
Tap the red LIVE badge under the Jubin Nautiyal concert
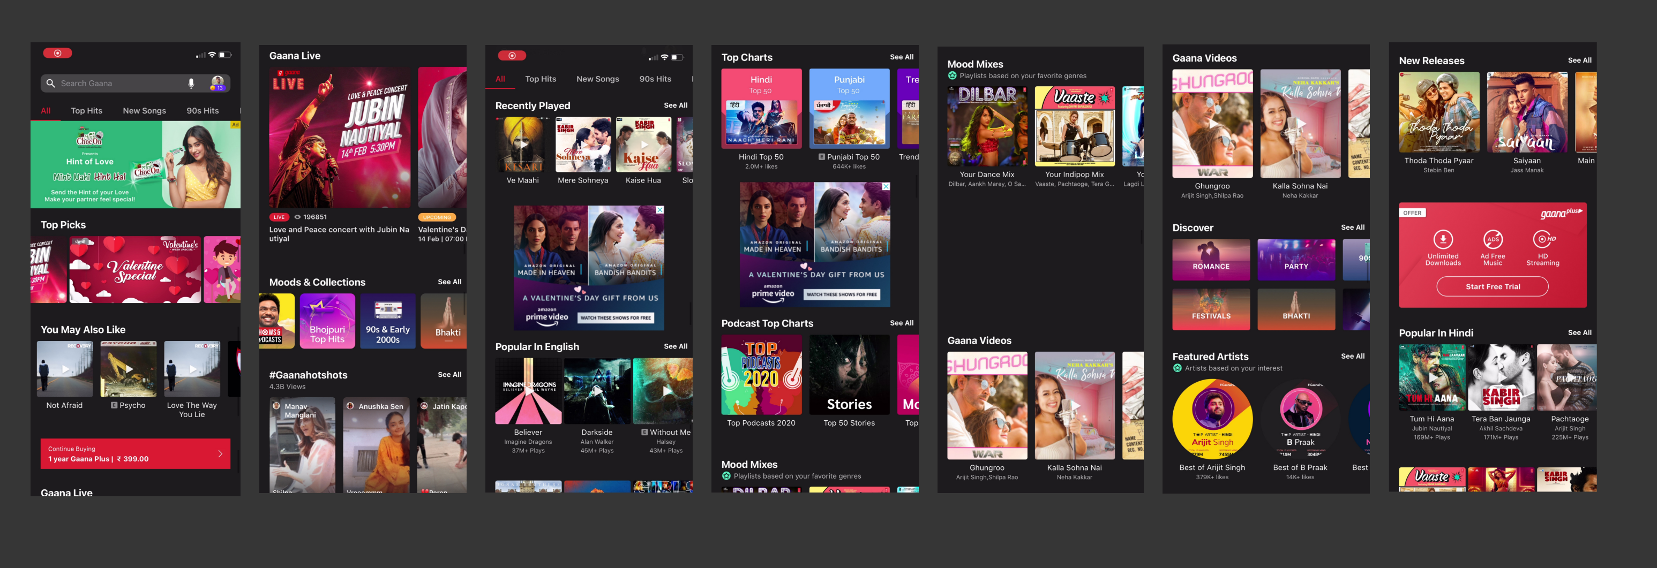point(279,217)
